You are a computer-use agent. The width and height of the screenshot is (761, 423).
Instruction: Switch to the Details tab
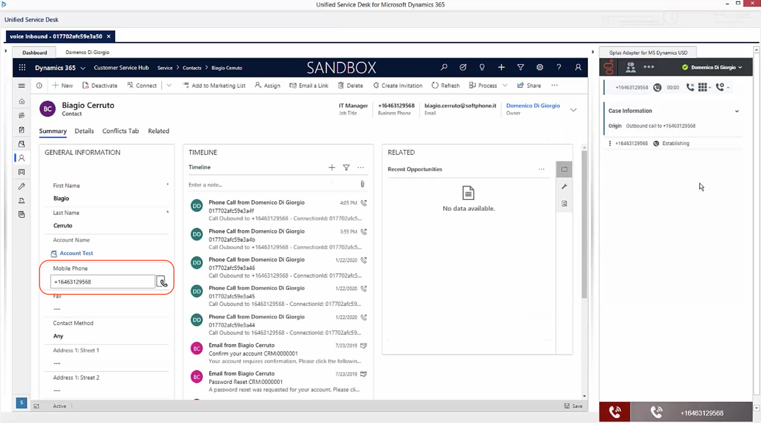[84, 131]
